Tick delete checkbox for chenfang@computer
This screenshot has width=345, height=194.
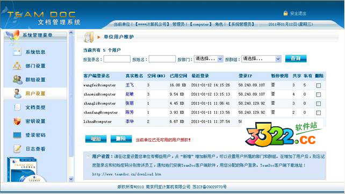click(x=318, y=113)
